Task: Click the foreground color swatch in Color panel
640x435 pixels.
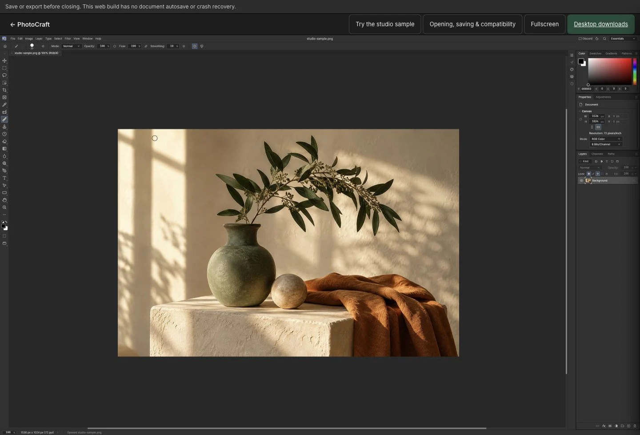Action: pyautogui.click(x=581, y=61)
